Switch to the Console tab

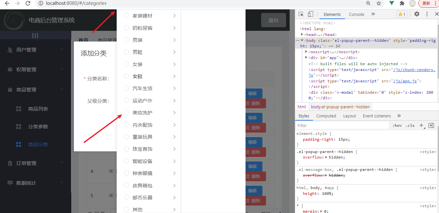click(356, 14)
